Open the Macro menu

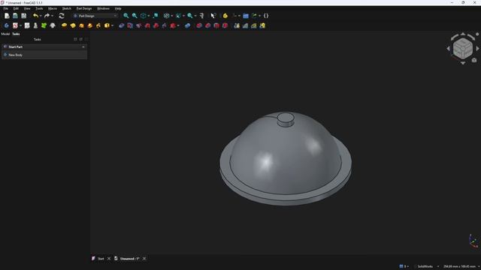pyautogui.click(x=53, y=8)
